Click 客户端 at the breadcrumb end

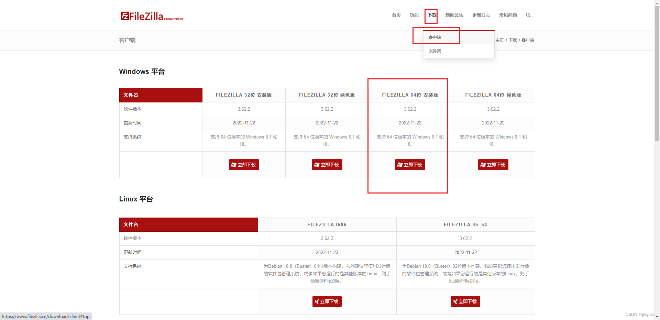[x=528, y=40]
